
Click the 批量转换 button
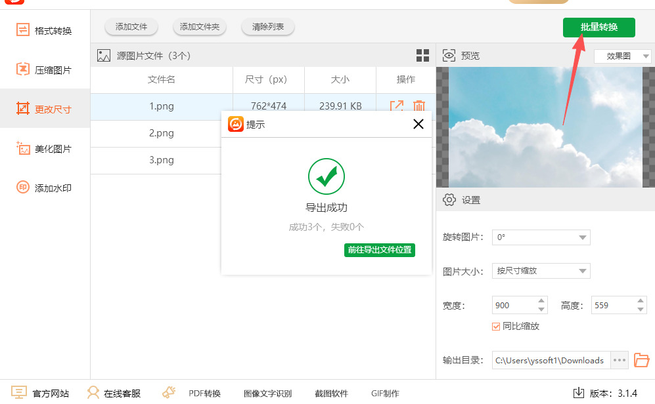pyautogui.click(x=599, y=28)
